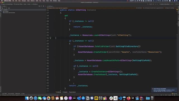This screenshot has height=101, width=179.
Task: Launch Safari from the dock
Action: tap(36, 98)
